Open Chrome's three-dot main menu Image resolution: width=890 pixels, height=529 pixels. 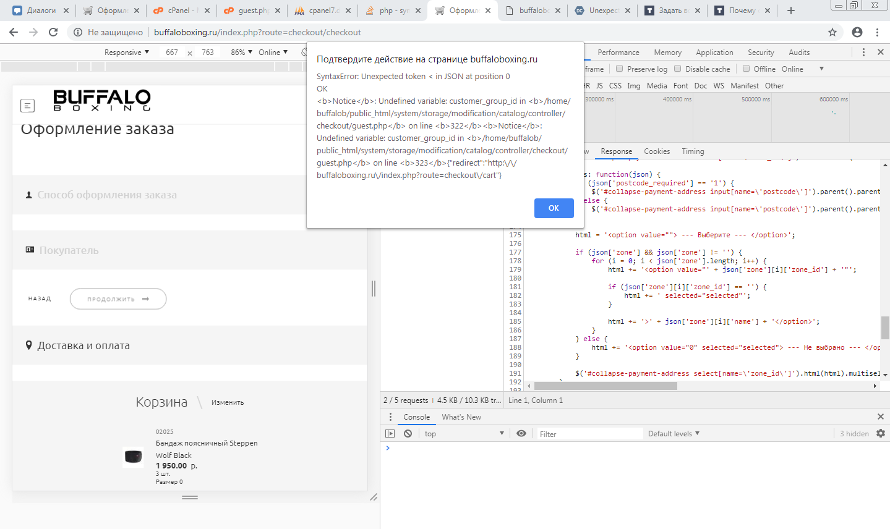(878, 32)
